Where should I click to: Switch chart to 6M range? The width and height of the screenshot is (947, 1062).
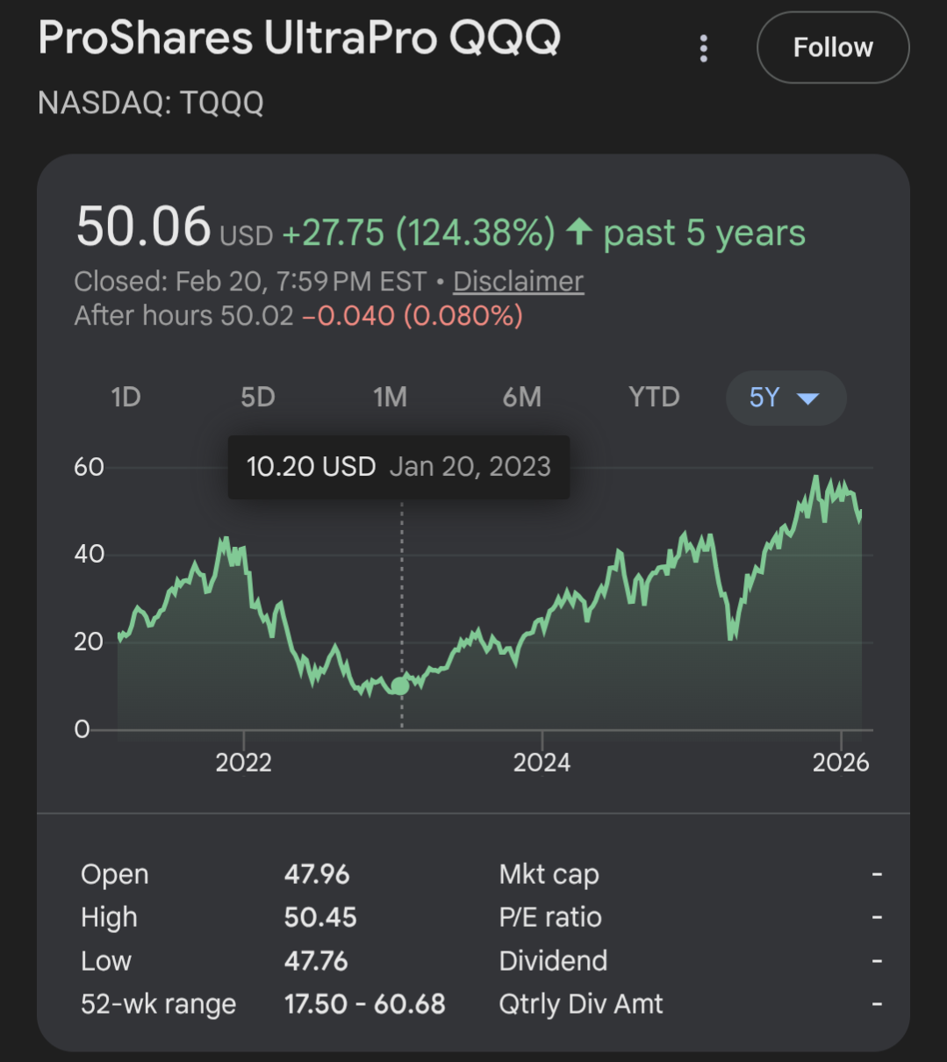click(x=521, y=398)
